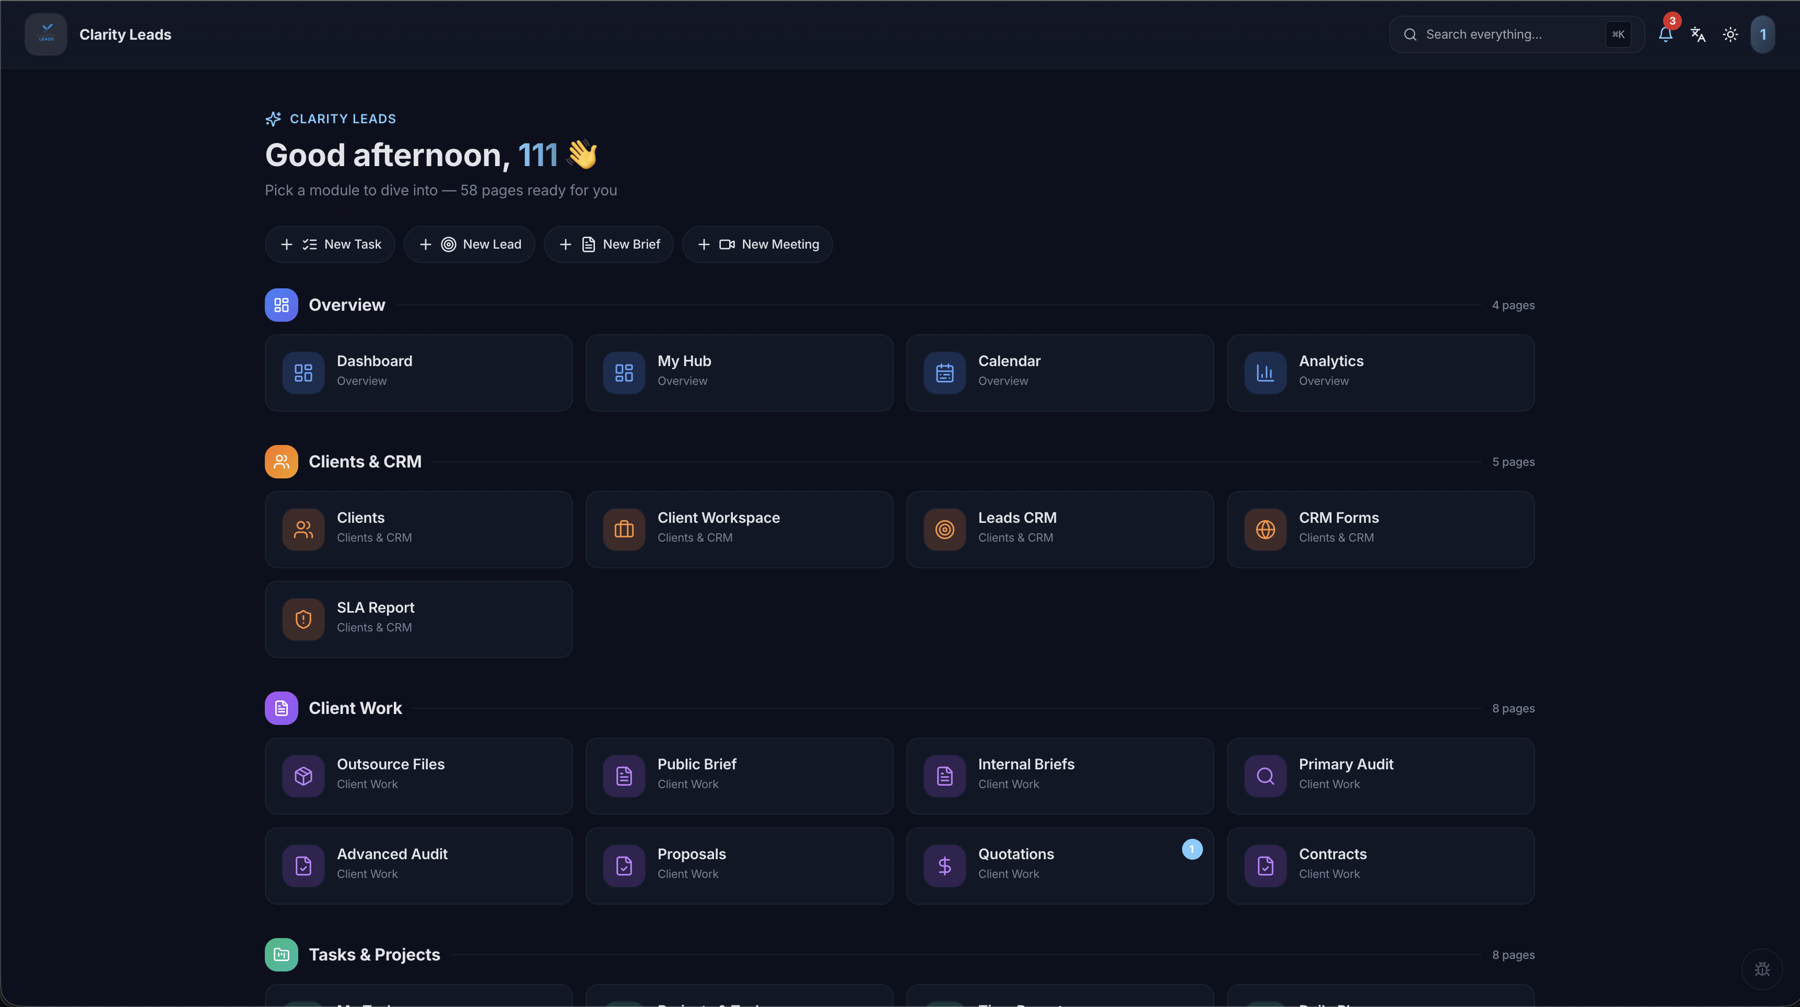Schedule a New Meeting
The width and height of the screenshot is (1800, 1007).
click(x=757, y=244)
